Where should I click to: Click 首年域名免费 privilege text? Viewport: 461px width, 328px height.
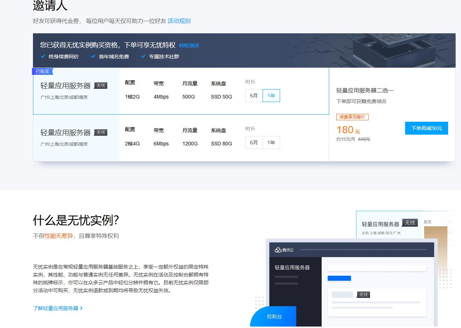114,57
